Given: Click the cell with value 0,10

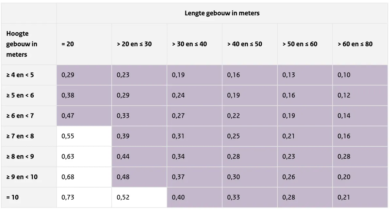Looking at the screenshot, I should pyautogui.click(x=344, y=75).
